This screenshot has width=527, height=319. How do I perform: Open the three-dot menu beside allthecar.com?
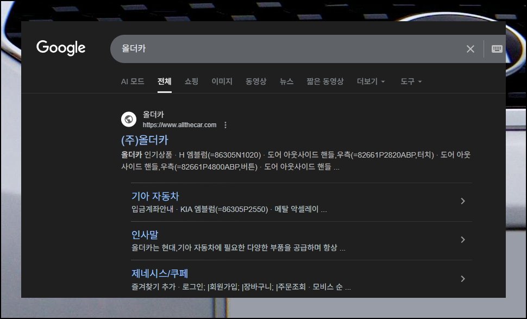coord(225,125)
